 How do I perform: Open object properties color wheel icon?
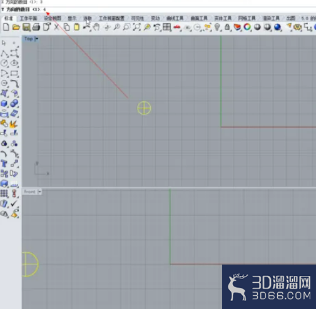pyautogui.click(x=247, y=27)
